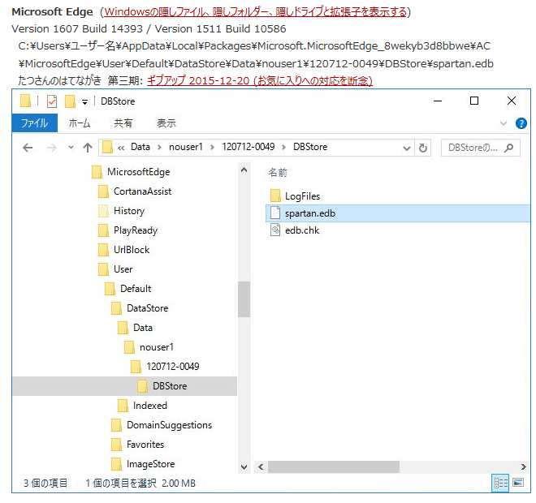Click the 120712-0049 breadcrumb segment
Viewport: 536px width, 503px height.
[249, 147]
